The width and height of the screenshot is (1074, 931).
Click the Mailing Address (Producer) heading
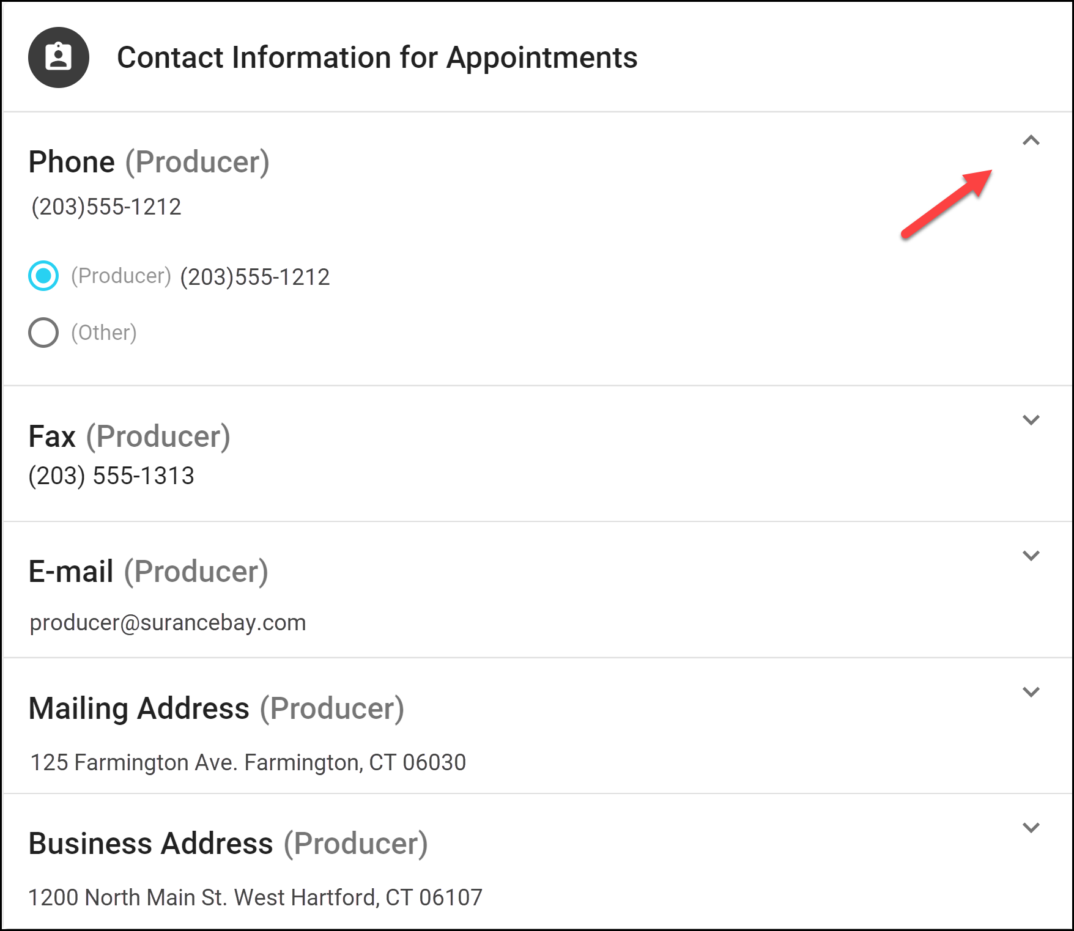217,708
